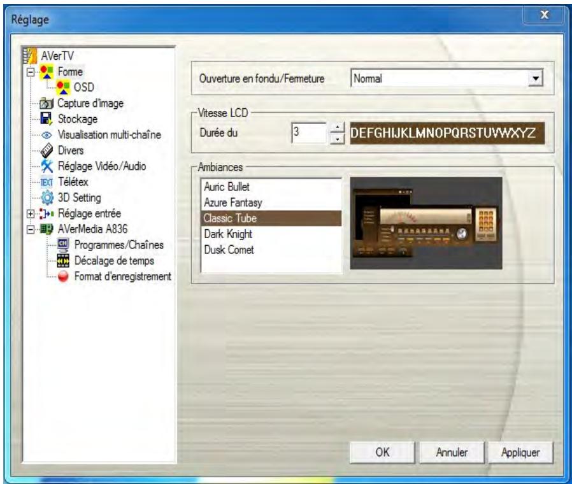Screen dimensions: 572x484
Task: Select the AVerTV tree item
Action: click(x=57, y=56)
